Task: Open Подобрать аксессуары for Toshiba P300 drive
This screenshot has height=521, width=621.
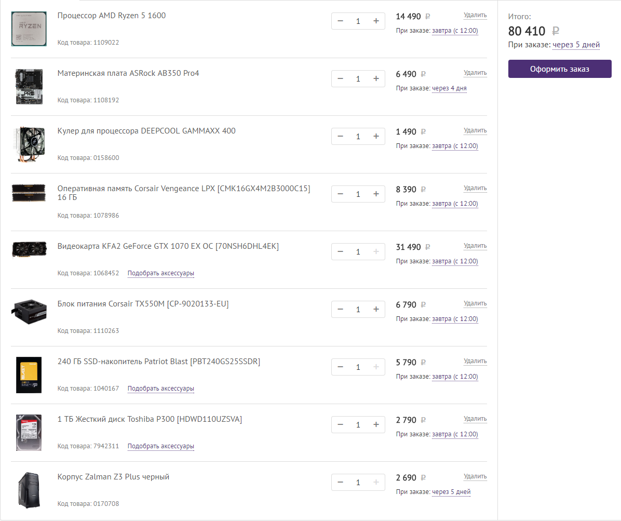Action: click(x=161, y=446)
